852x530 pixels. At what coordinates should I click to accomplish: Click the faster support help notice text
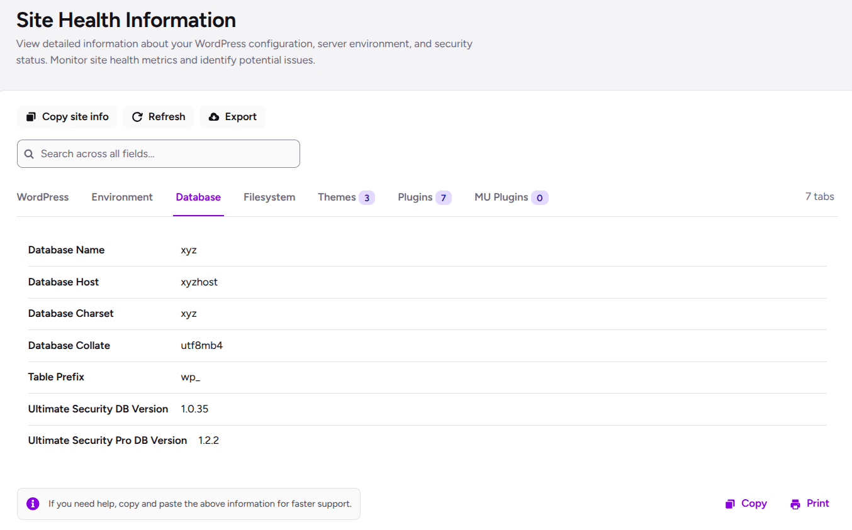click(200, 504)
